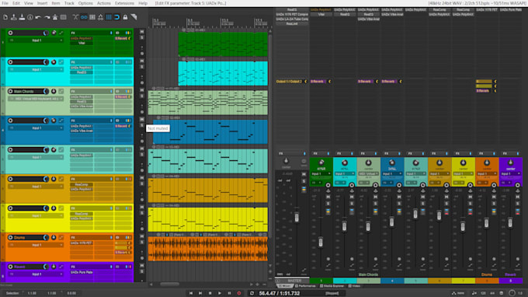Toggle item grouping in the toolbar
The width and height of the screenshot is (528, 297).
(x=84, y=17)
